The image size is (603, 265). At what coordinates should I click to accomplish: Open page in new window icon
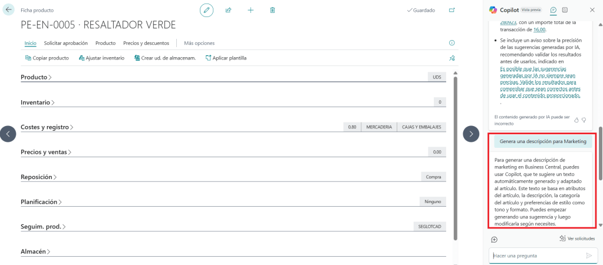click(x=452, y=10)
